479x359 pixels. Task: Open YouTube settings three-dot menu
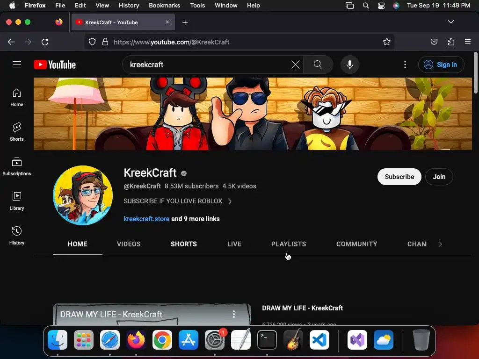[405, 65]
